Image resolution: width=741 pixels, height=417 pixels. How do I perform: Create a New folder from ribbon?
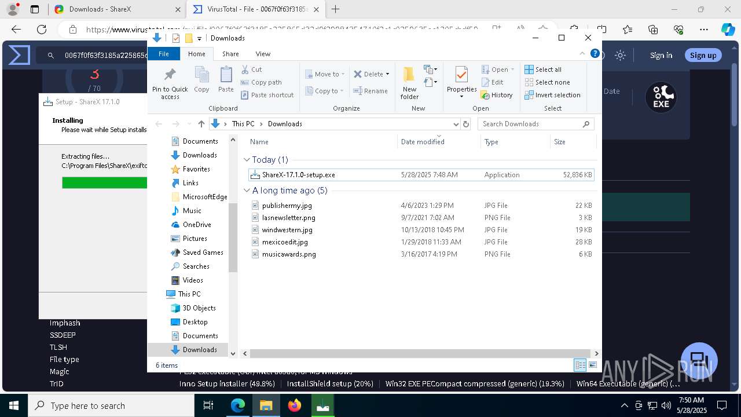click(x=409, y=83)
